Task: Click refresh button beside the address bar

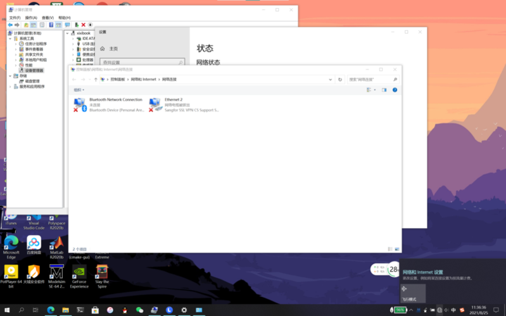Action: (340, 80)
